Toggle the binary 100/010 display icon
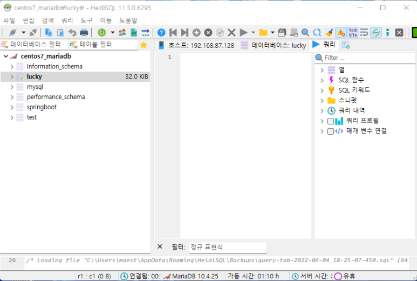The height and width of the screenshot is (281, 417). click(353, 33)
